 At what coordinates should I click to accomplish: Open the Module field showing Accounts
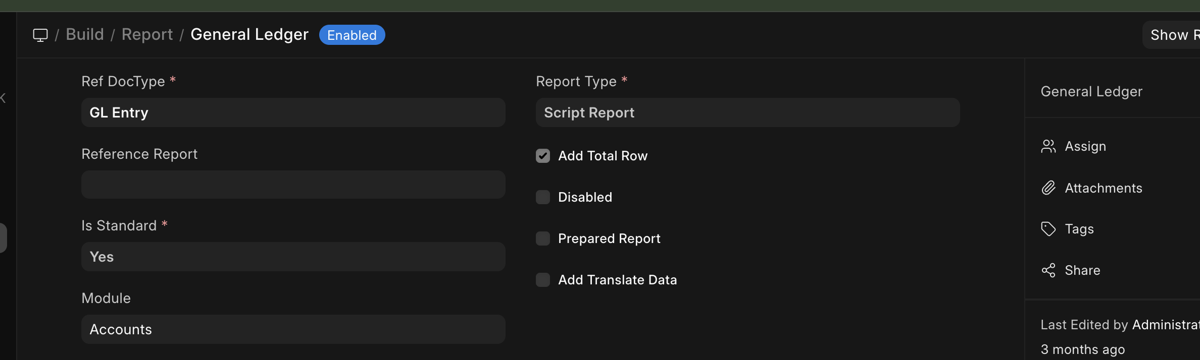point(293,329)
